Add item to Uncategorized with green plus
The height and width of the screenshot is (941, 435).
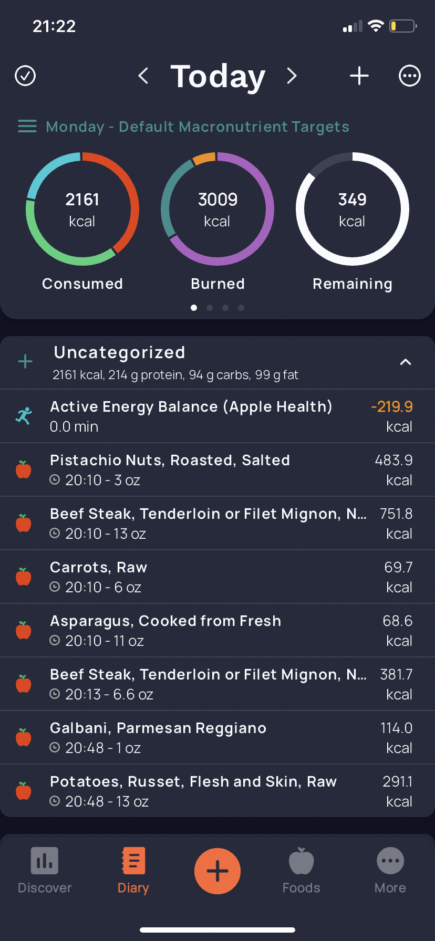coord(25,361)
